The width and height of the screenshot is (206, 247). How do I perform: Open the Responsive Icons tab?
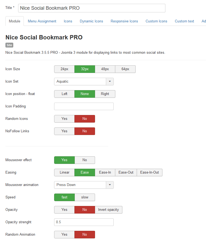[x=124, y=21]
